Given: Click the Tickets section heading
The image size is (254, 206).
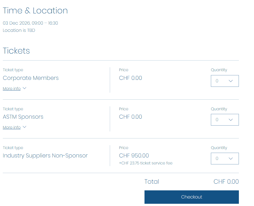Looking at the screenshot, I should (x=16, y=51).
